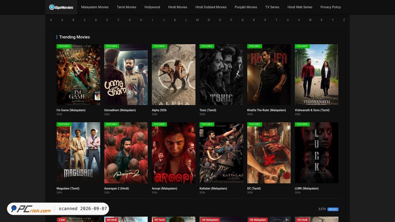The image size is (395, 222).
Task: Open Tamil Movies menu item
Action: pyautogui.click(x=126, y=7)
